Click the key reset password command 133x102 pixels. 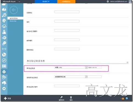pyautogui.click(x=62, y=98)
